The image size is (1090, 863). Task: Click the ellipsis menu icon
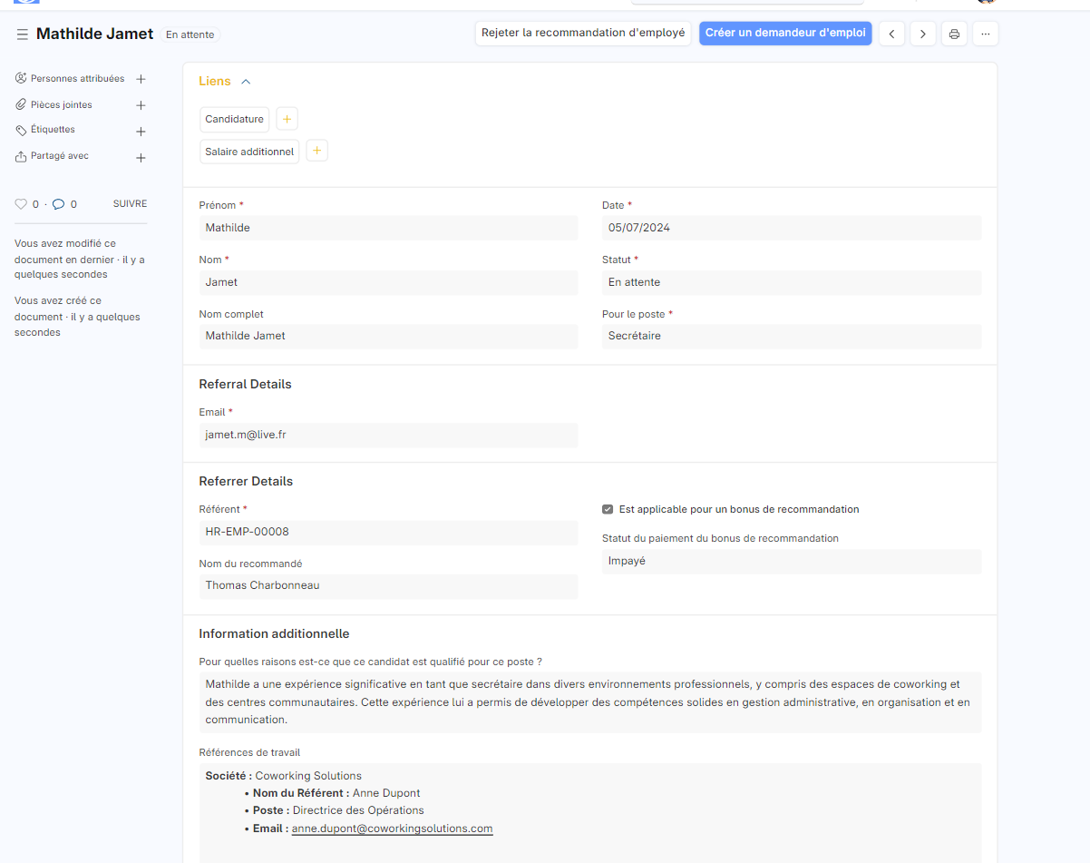985,33
